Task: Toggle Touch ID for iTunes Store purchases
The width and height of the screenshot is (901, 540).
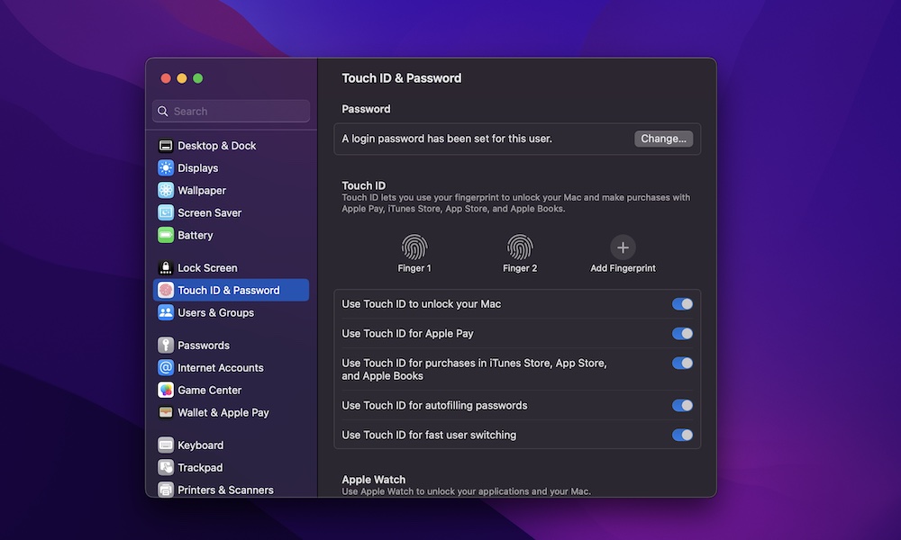Action: click(682, 364)
